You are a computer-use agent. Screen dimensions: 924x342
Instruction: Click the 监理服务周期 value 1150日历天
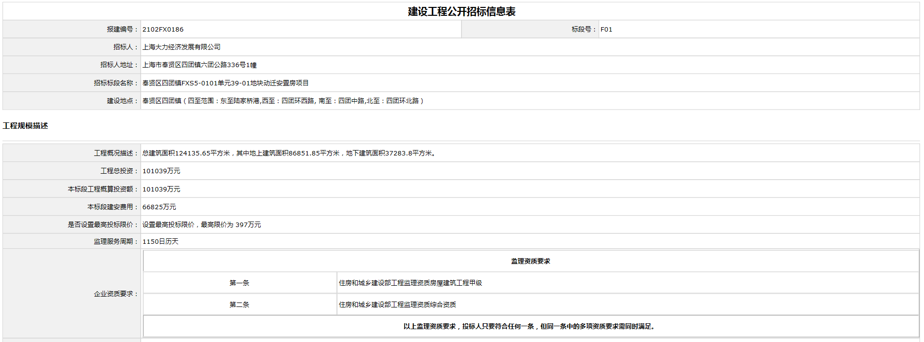(160, 242)
